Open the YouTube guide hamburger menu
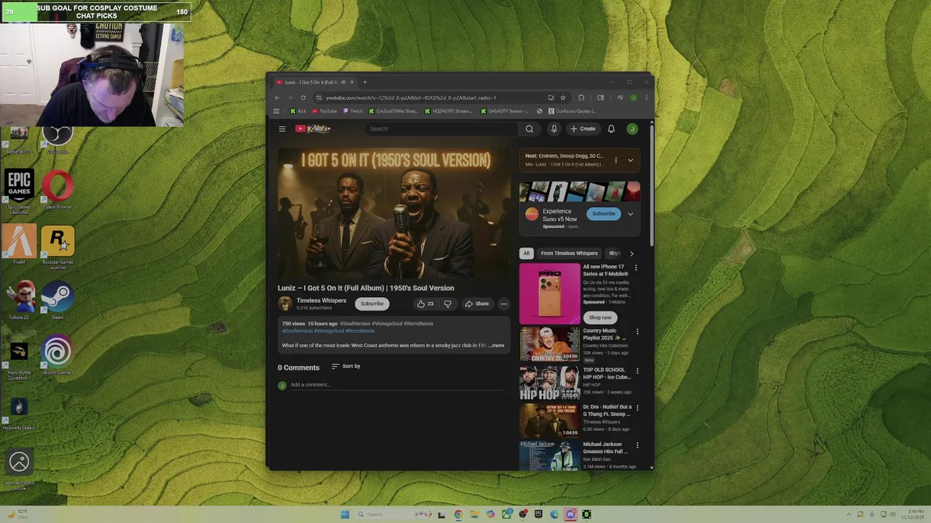 282,129
